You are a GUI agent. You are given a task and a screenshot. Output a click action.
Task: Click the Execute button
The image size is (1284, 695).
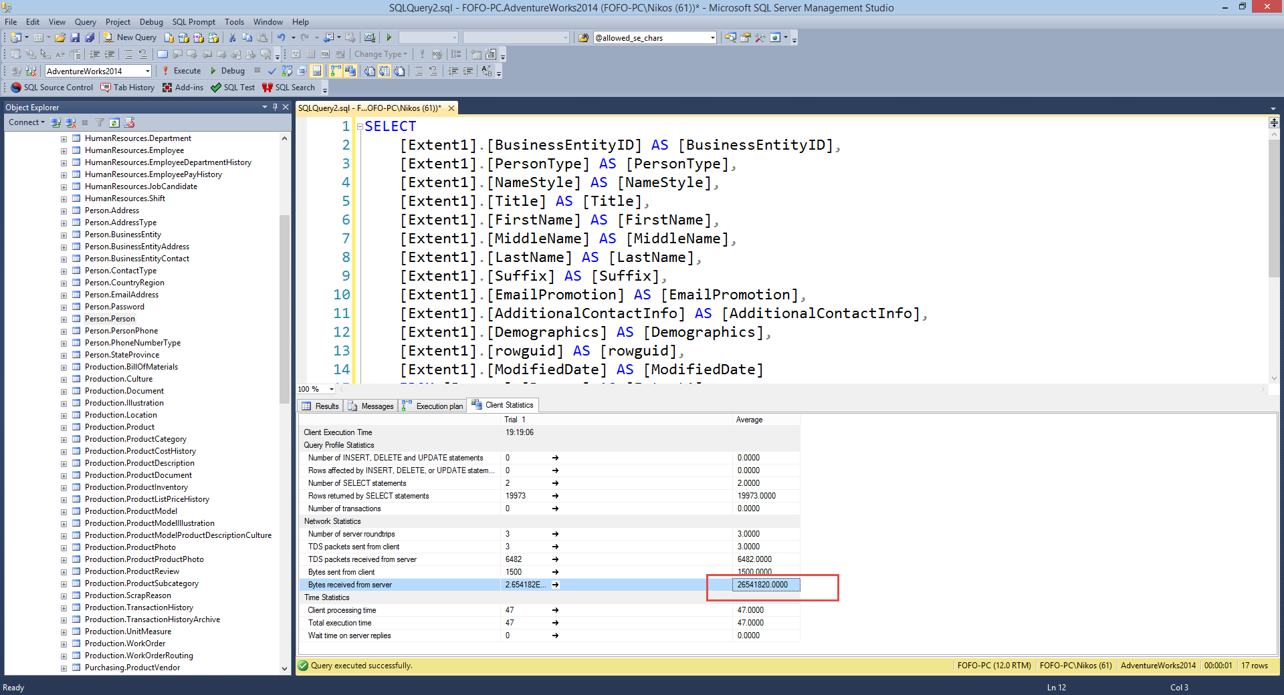181,71
